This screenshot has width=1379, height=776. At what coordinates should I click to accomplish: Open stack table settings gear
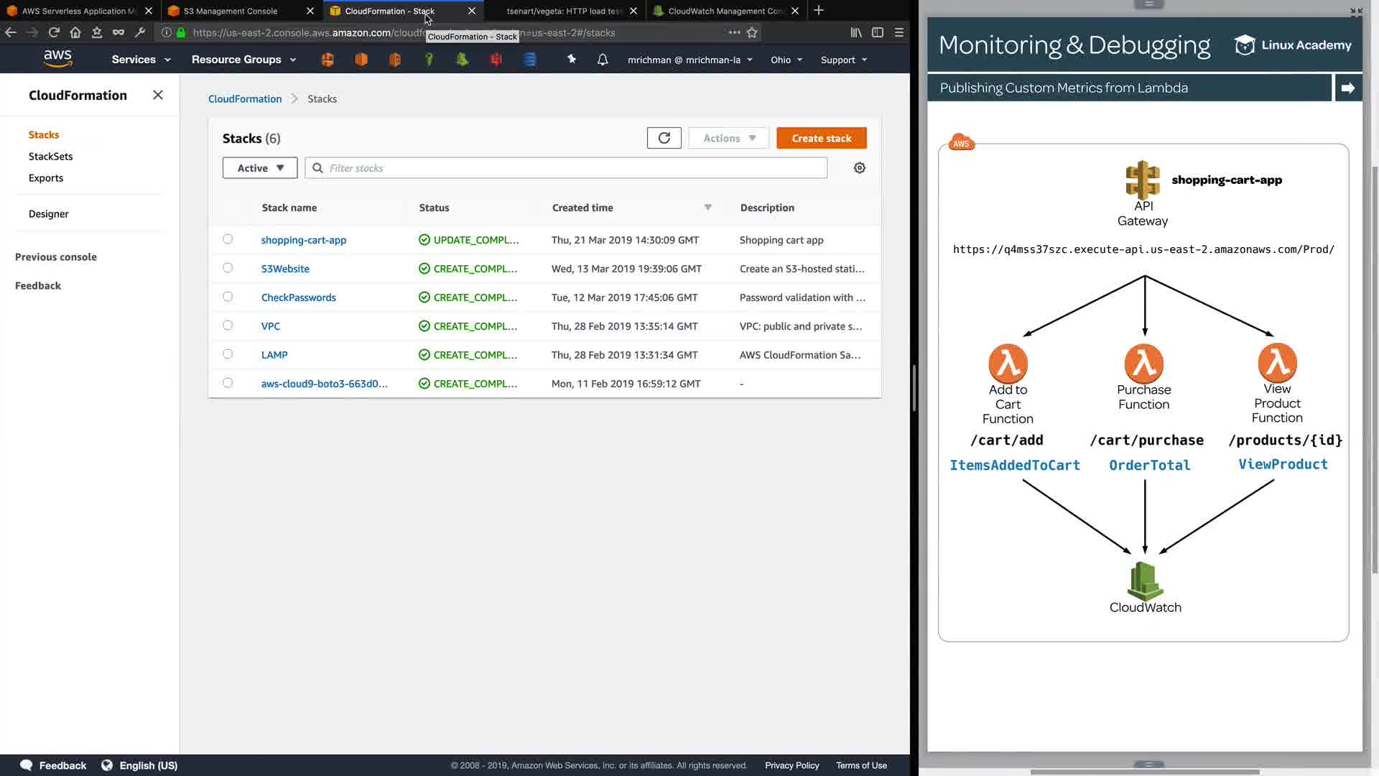[859, 168]
